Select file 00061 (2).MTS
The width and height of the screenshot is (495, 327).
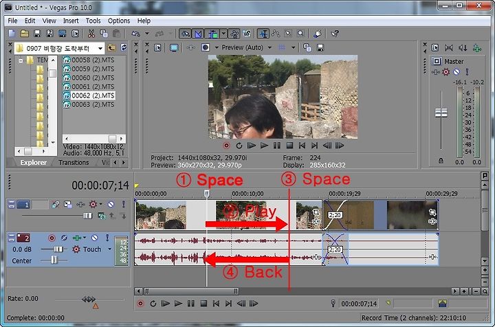click(89, 87)
